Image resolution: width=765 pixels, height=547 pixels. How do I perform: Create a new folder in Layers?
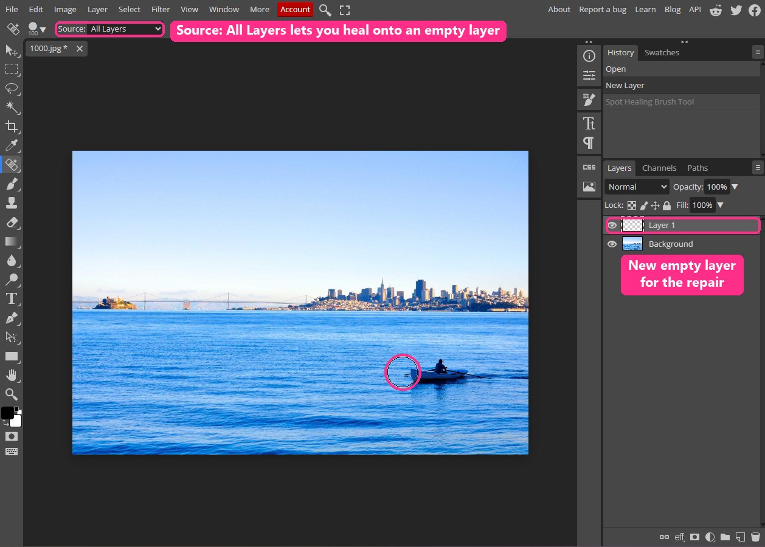[725, 537]
